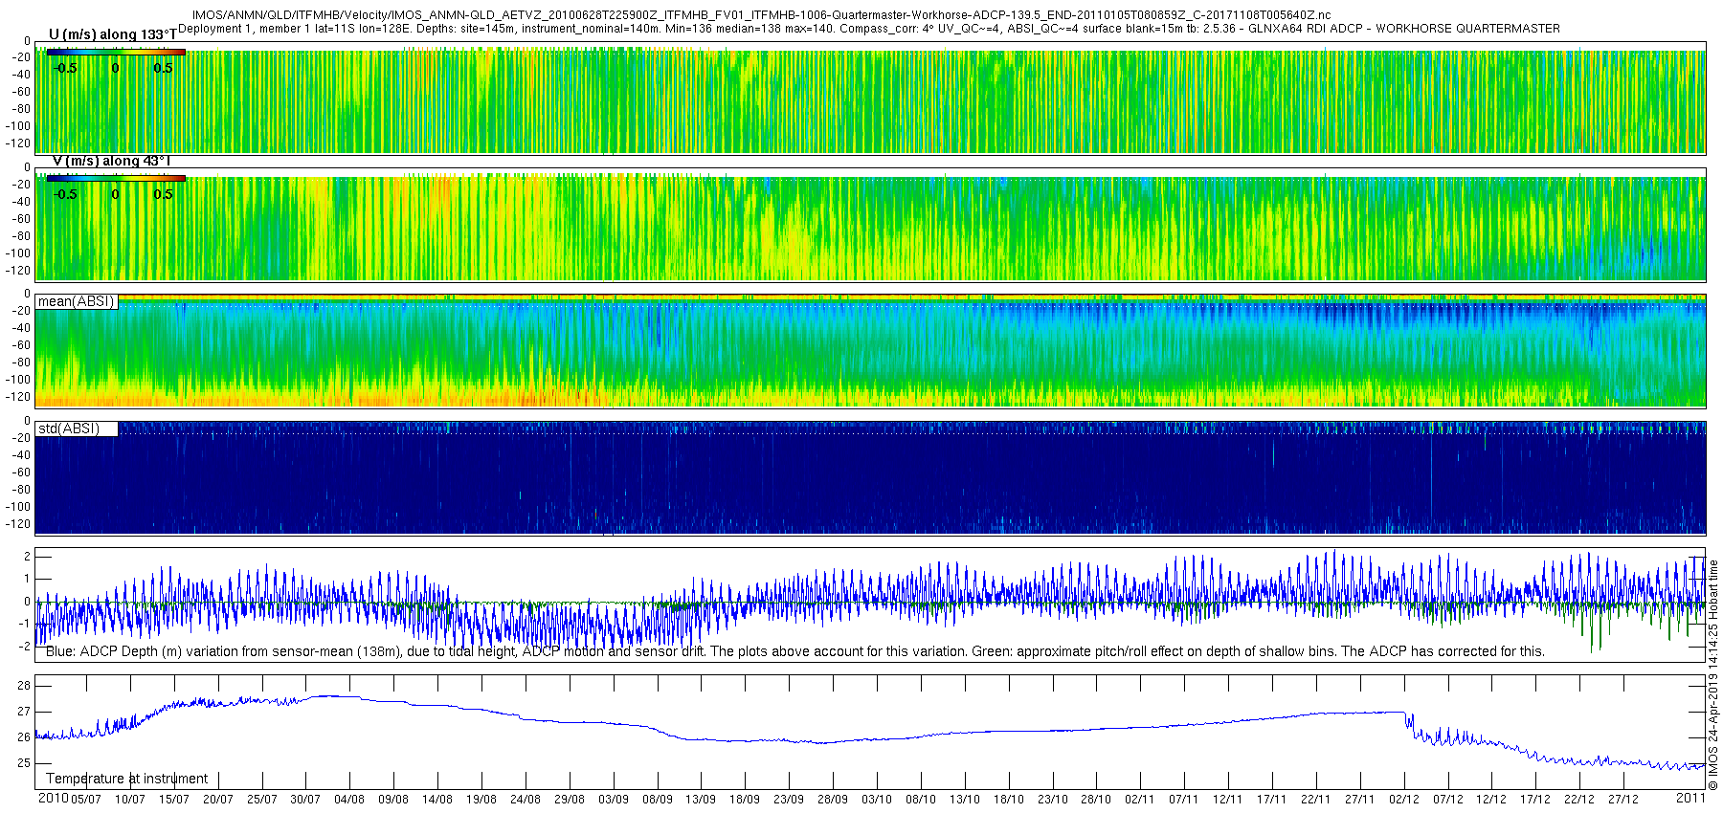Viewport: 1723px width, 813px height.
Task: Click the '30/07' date tick label
Action: coord(305,800)
